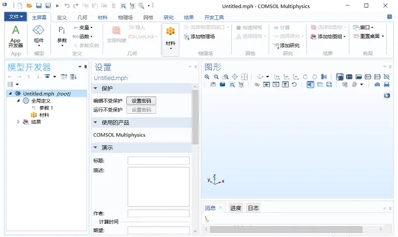The width and height of the screenshot is (398, 237).
Task: Click the 描述 (Description) text area
Action: click(x=159, y=187)
